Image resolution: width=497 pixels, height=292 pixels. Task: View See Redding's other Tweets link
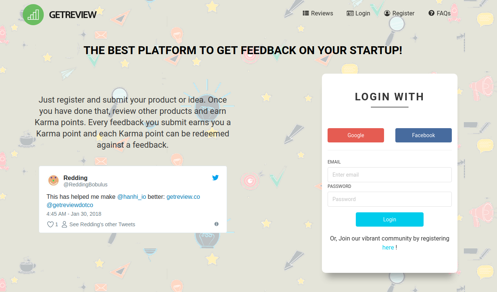(x=102, y=224)
